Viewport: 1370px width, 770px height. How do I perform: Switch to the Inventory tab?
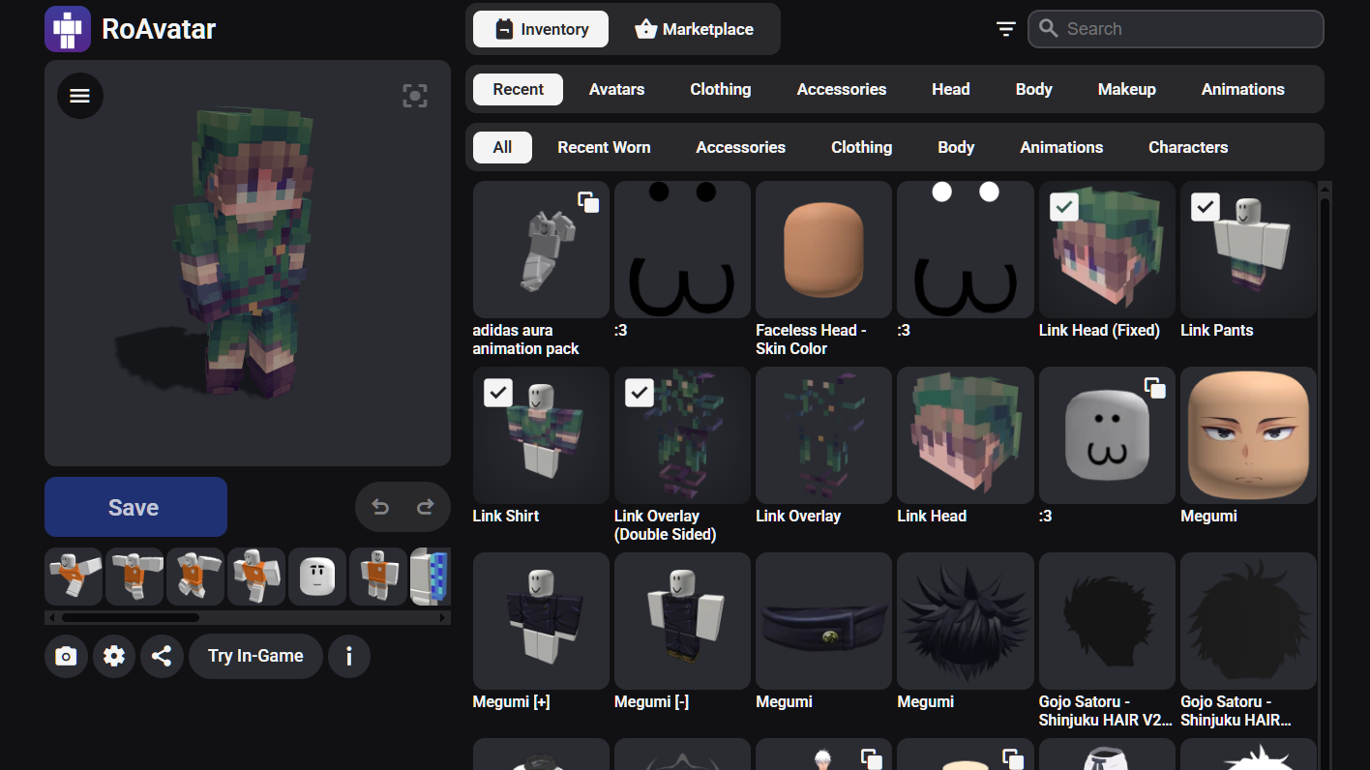coord(541,29)
